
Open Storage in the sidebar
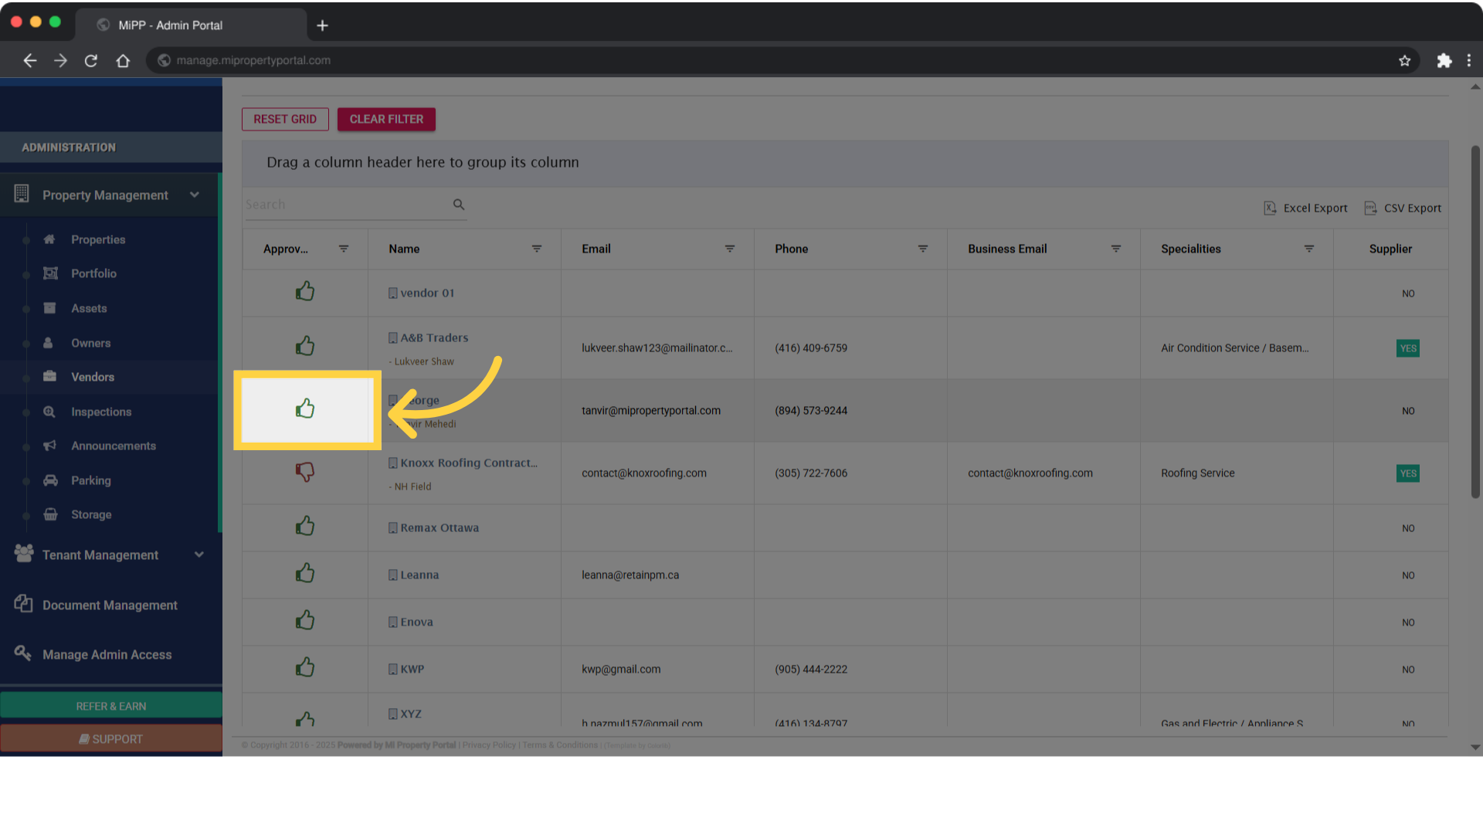(x=91, y=514)
